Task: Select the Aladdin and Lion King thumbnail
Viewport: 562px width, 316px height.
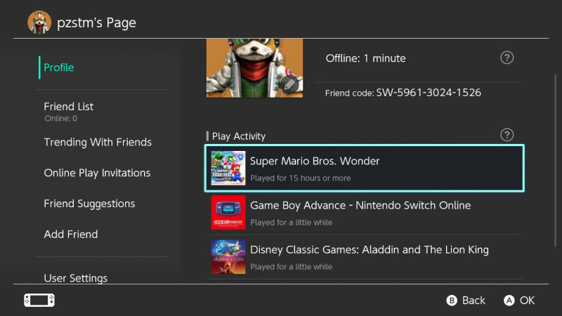Action: point(228,257)
